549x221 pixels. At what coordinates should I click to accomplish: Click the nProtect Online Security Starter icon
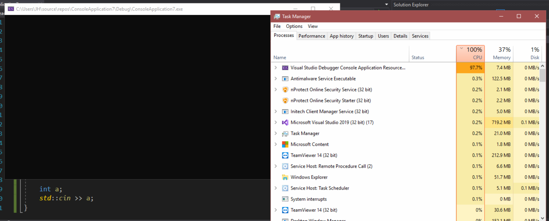tap(285, 101)
